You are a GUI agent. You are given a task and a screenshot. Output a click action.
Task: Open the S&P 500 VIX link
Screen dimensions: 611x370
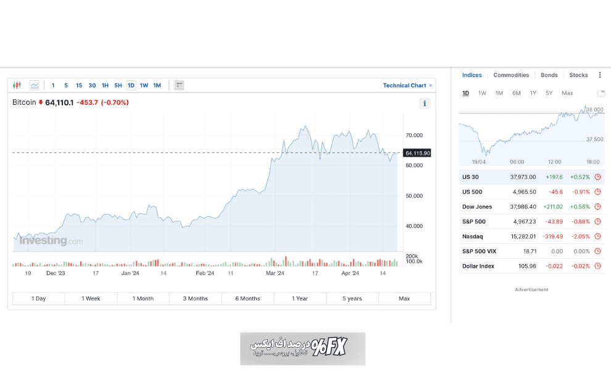(x=480, y=251)
